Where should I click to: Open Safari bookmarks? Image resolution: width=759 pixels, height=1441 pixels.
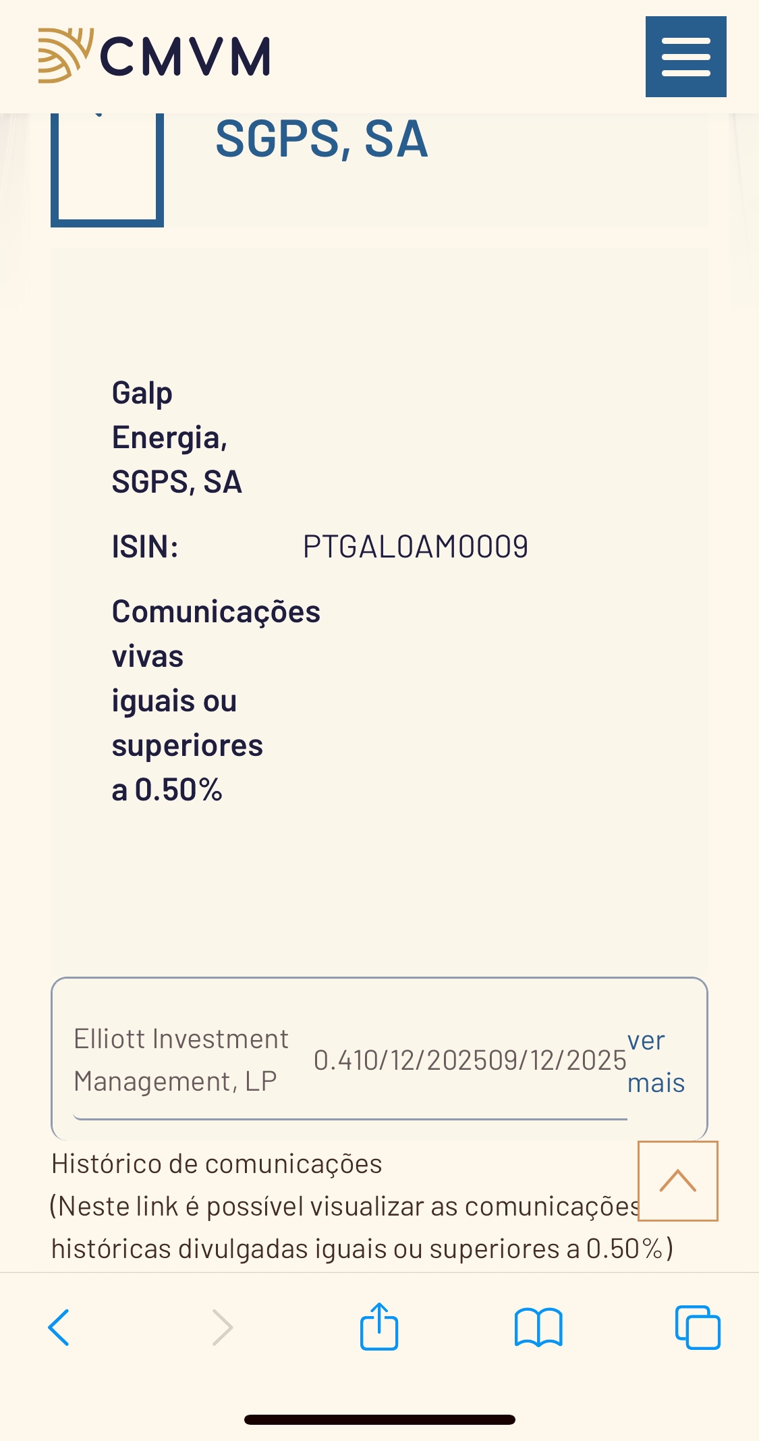538,1327
